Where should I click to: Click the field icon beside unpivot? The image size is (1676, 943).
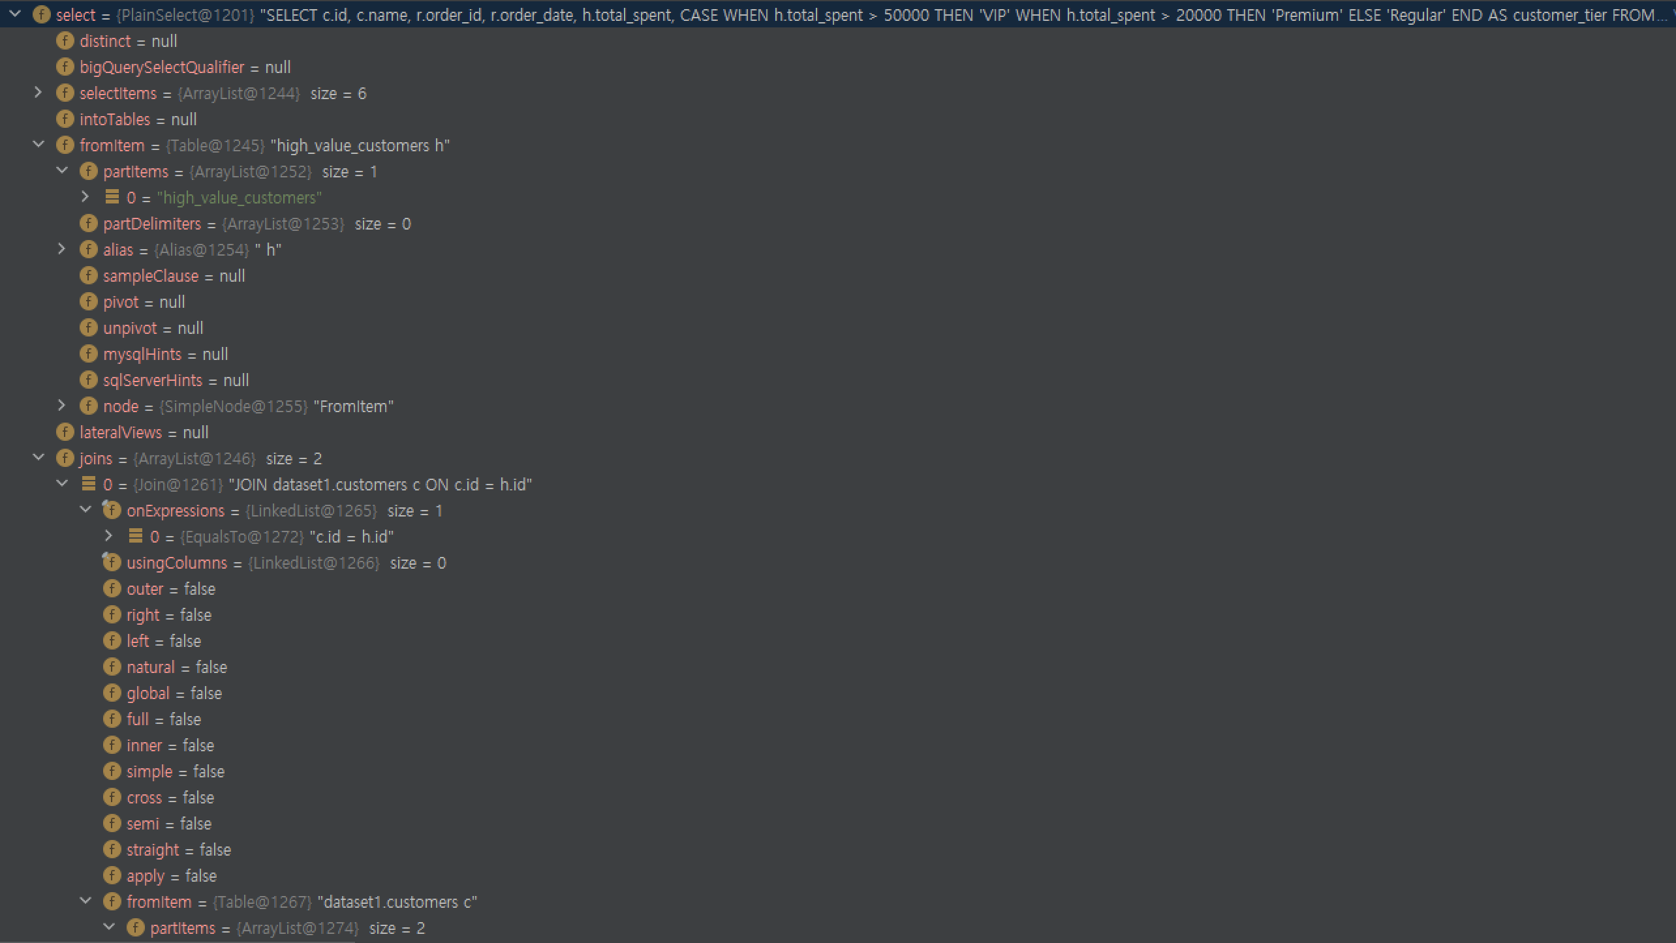[x=88, y=328]
